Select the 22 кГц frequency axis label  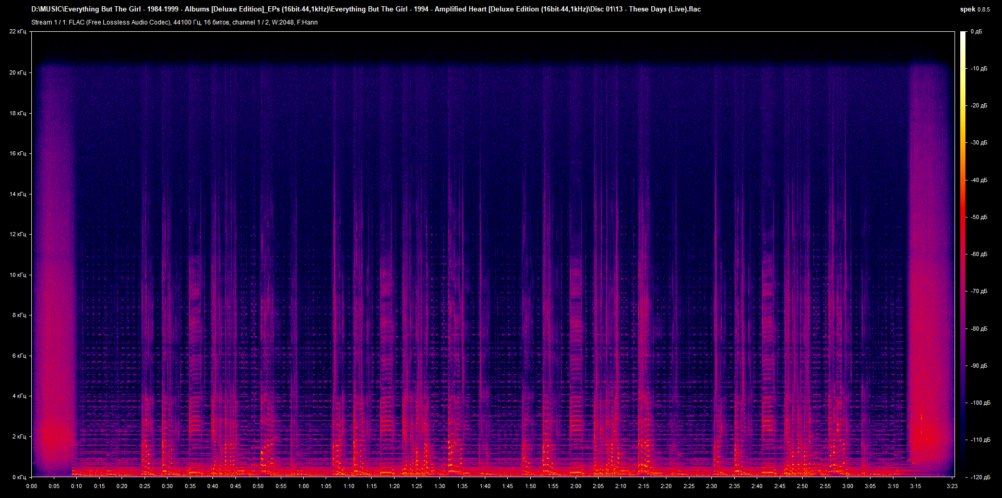pyautogui.click(x=18, y=32)
